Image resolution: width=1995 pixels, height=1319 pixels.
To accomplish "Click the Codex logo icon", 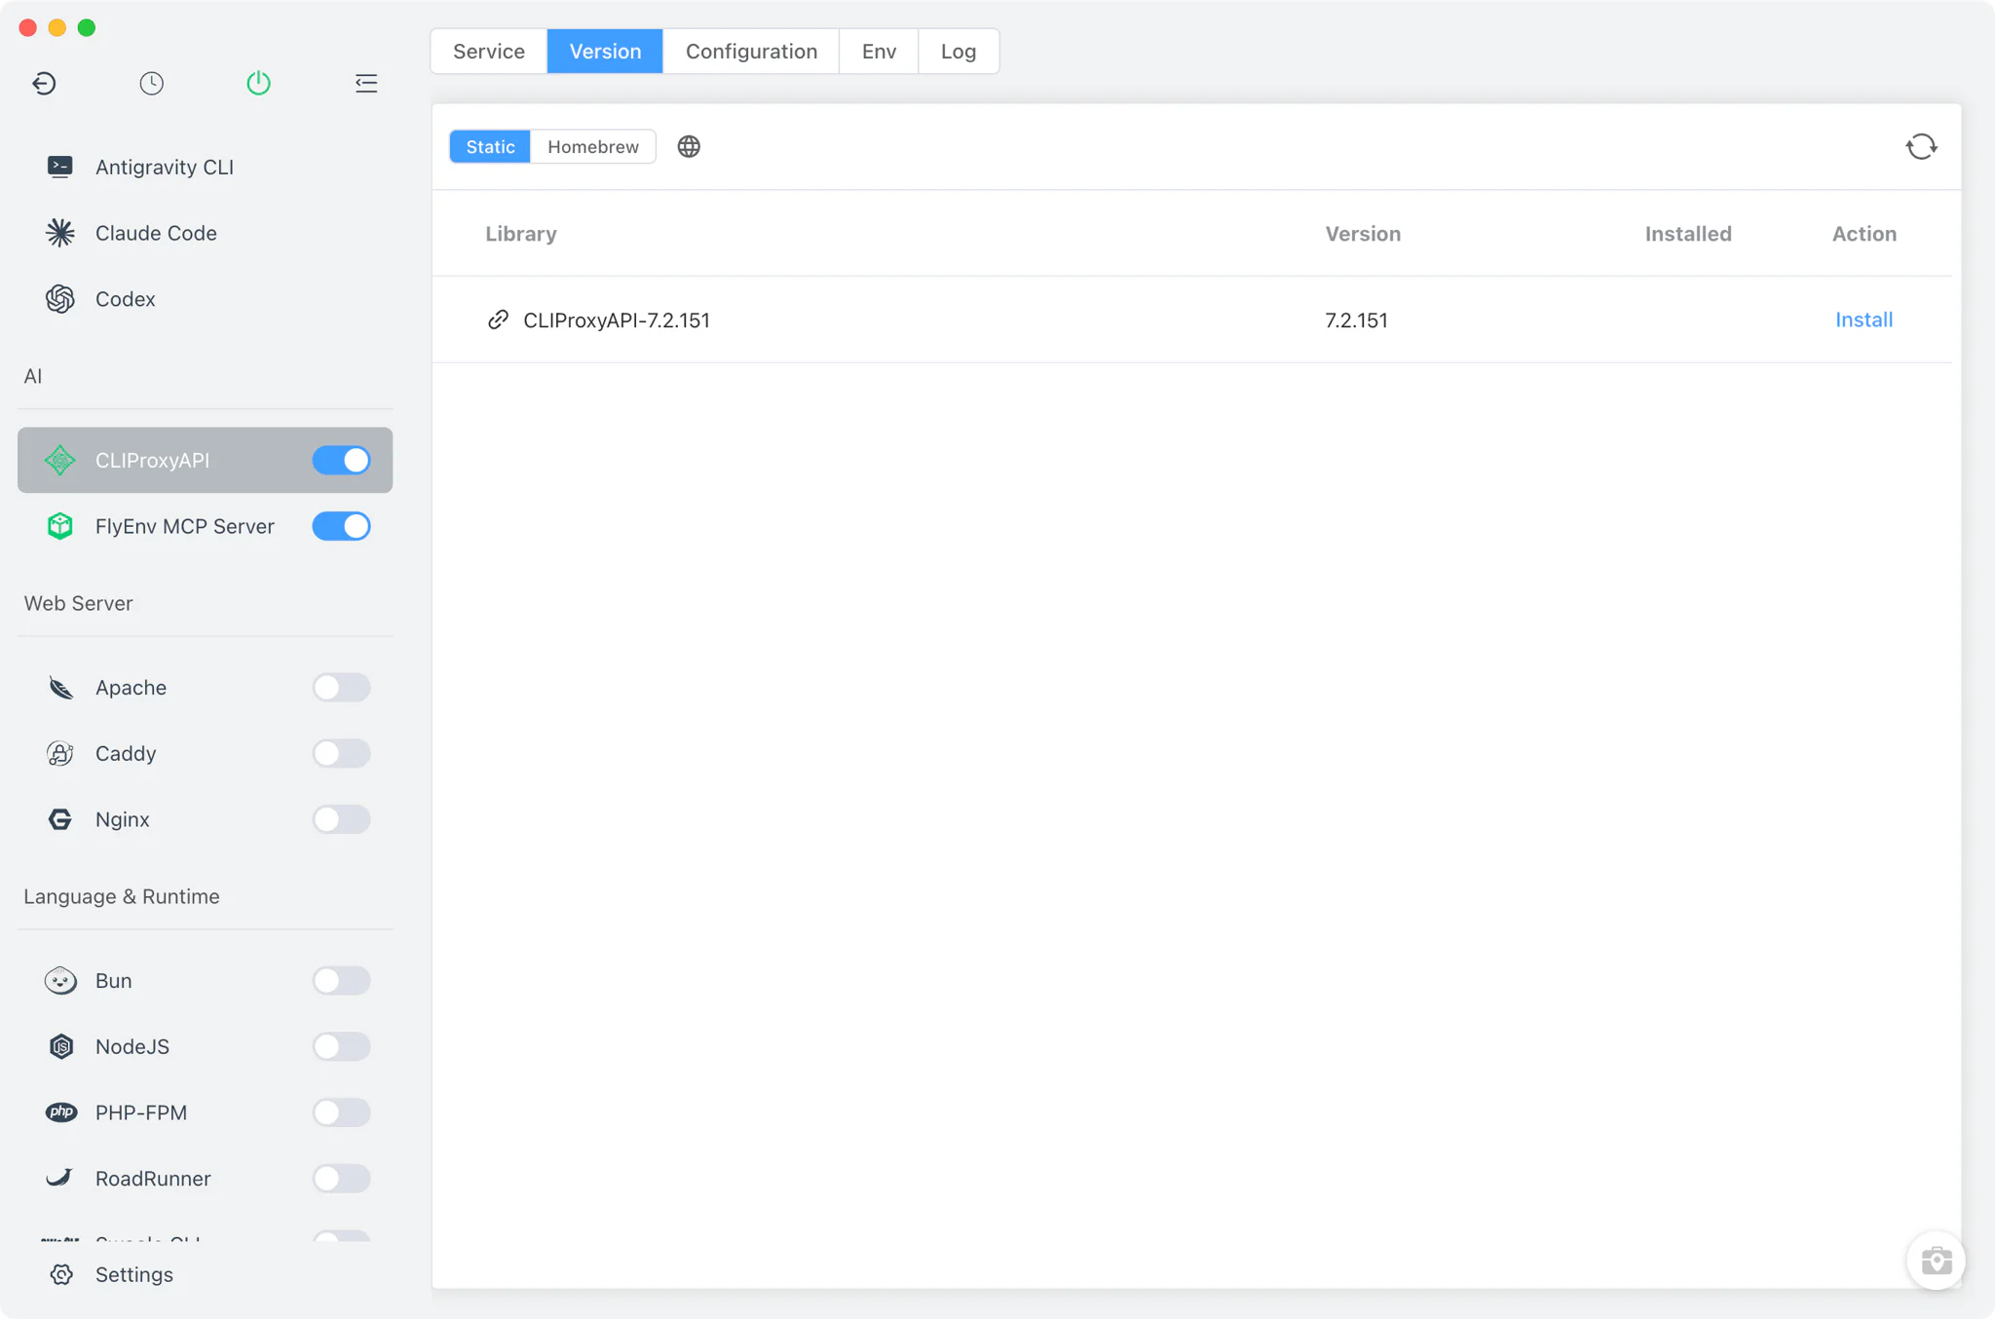I will click(x=60, y=299).
